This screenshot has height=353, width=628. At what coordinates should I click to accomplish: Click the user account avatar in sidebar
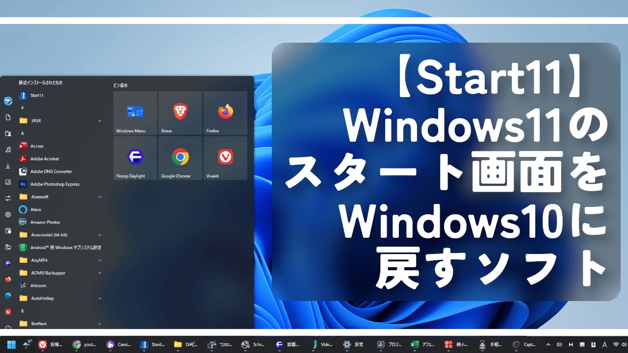[x=8, y=101]
